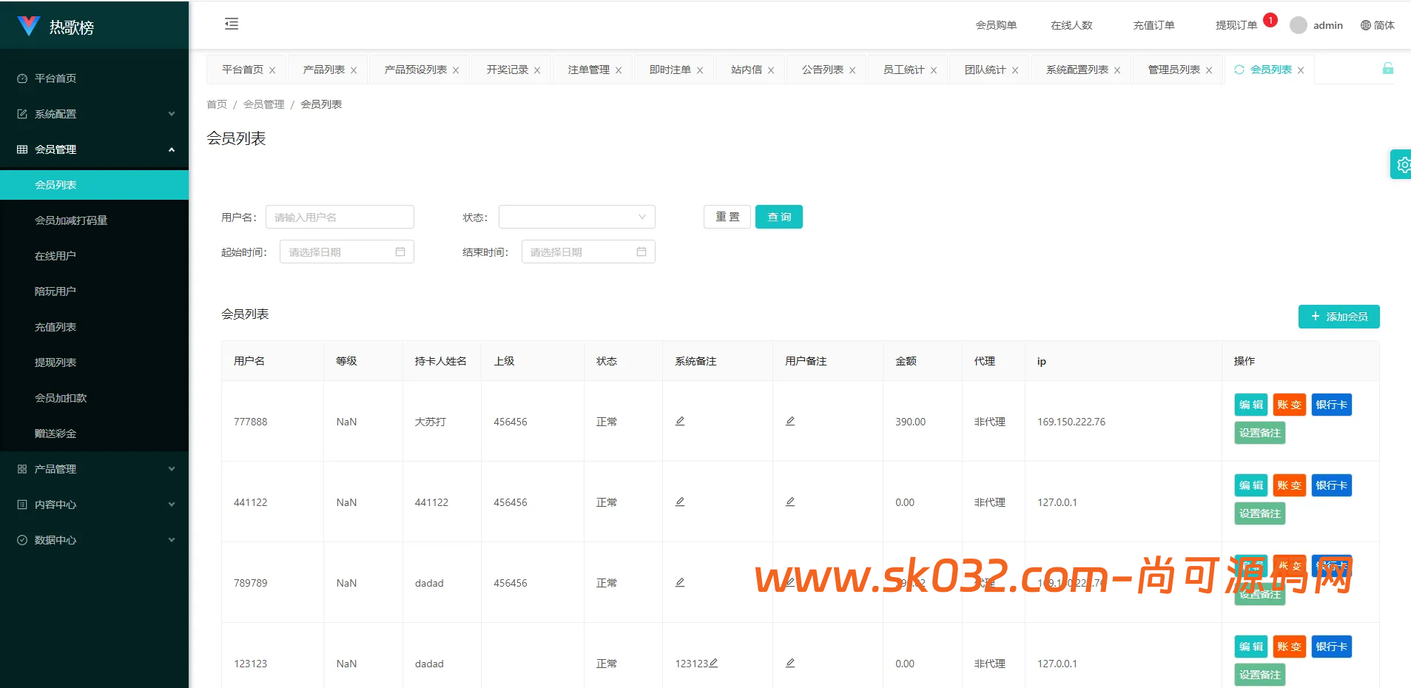Select 会员加减打码量 in sidebar

click(95, 220)
